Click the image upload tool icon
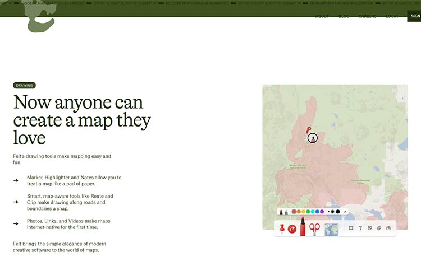Image resolution: width=421 pixels, height=280 pixels. pyautogui.click(x=388, y=228)
